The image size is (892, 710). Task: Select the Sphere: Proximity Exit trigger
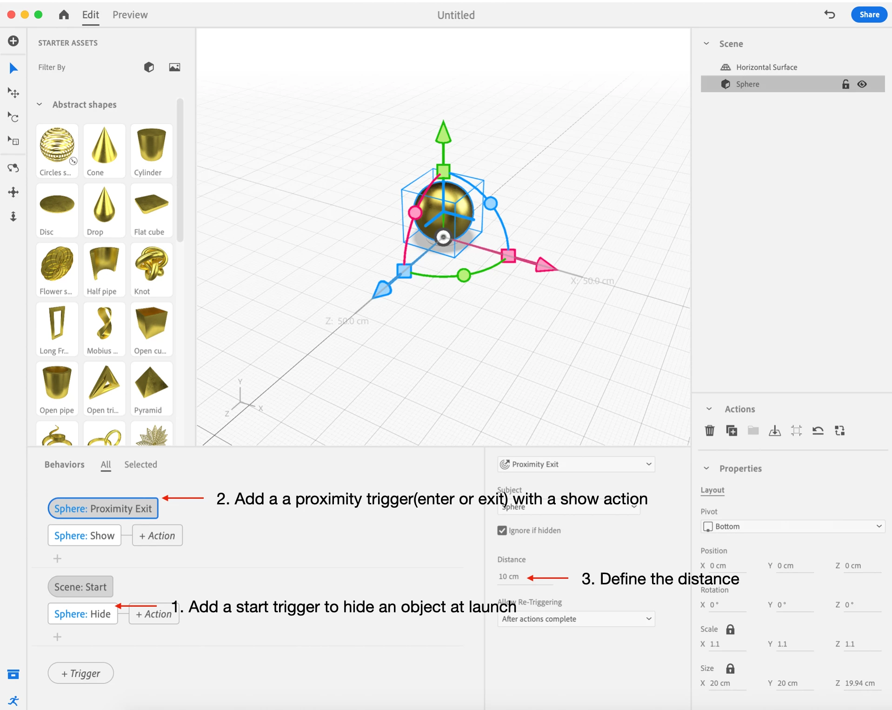coord(103,509)
